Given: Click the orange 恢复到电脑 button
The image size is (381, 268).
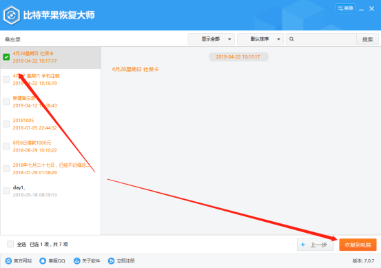Looking at the screenshot, I should coord(358,245).
